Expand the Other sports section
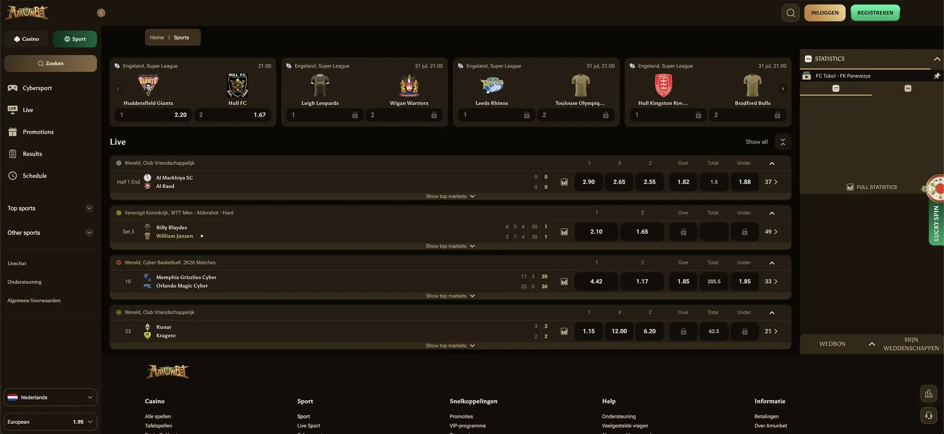Screen dimensions: 944x434 pyautogui.click(x=50, y=233)
